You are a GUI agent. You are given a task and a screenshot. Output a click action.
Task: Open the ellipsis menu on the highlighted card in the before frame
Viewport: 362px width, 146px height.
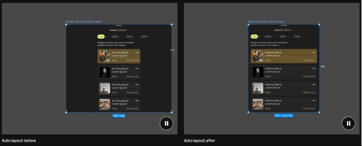click(137, 52)
